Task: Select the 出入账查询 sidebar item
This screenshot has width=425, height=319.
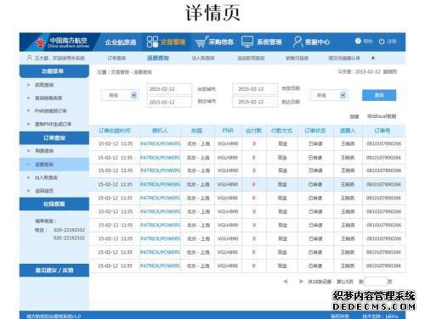Action: point(46,177)
